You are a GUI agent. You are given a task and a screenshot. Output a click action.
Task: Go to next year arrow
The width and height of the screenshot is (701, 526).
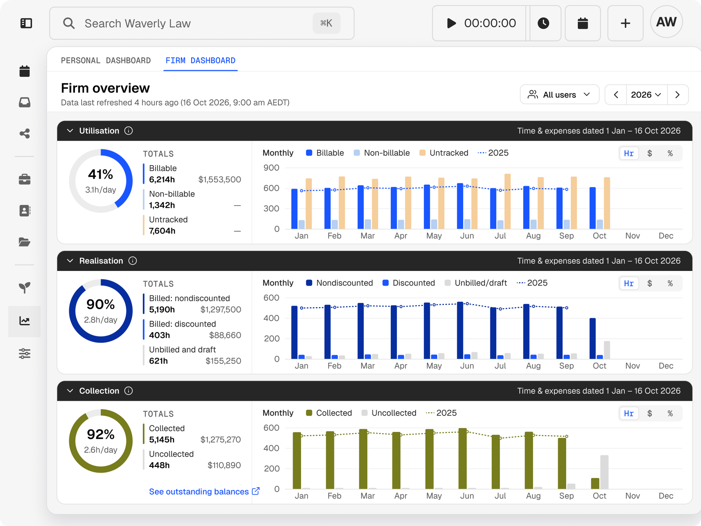coord(678,94)
